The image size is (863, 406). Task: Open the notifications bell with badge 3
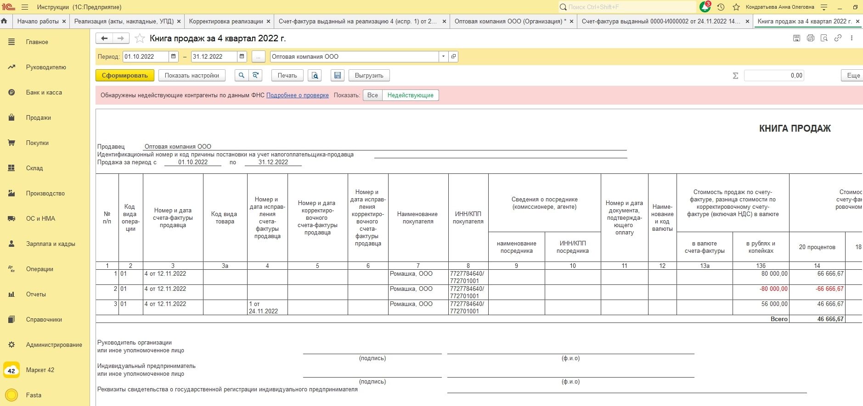[705, 7]
